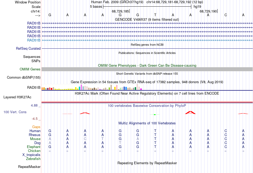Image resolution: width=253 pixels, height=173 pixels.
Task: Click the mismatched C base in the Mouse row
Action: (x=85, y=139)
